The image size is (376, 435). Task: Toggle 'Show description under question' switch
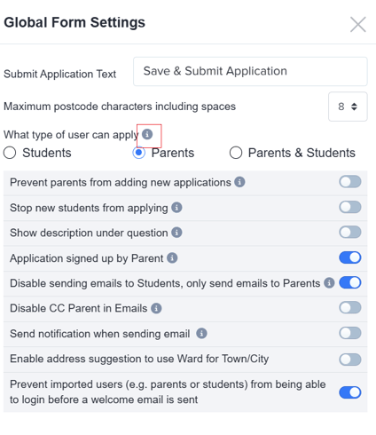350,232
